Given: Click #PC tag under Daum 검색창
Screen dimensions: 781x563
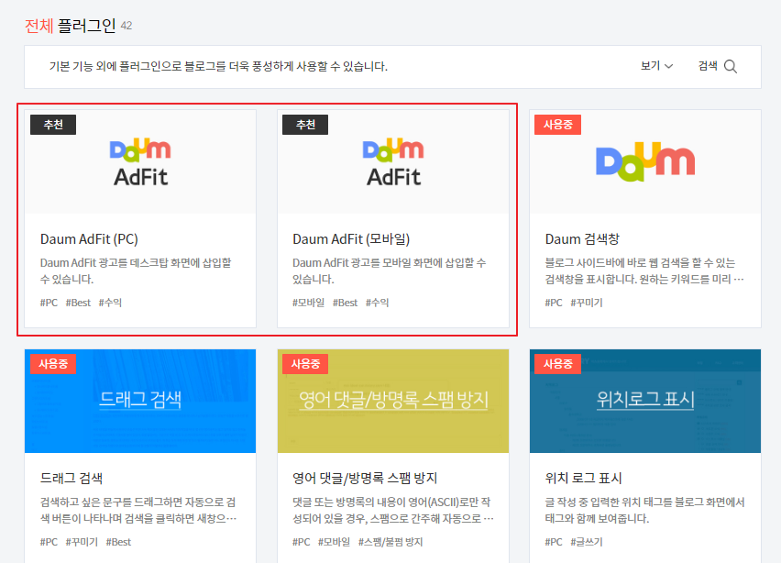Looking at the screenshot, I should (x=554, y=303).
